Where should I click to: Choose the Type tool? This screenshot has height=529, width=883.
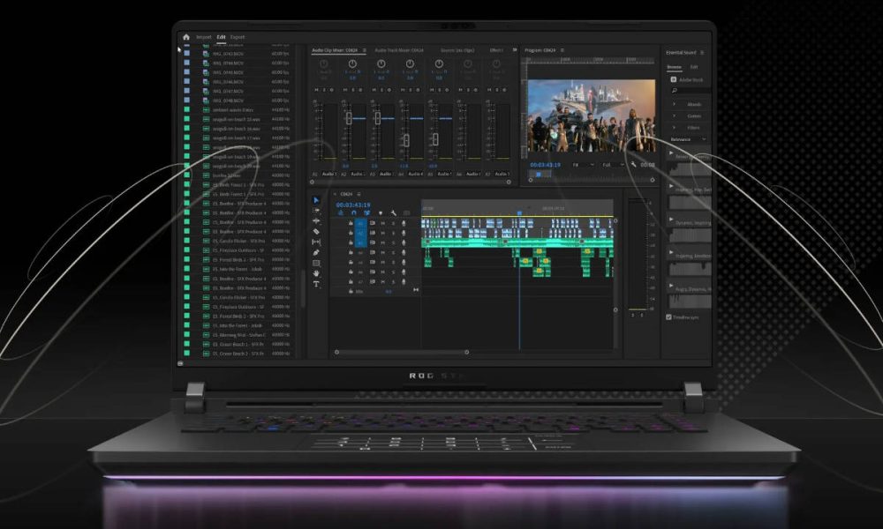(x=316, y=283)
